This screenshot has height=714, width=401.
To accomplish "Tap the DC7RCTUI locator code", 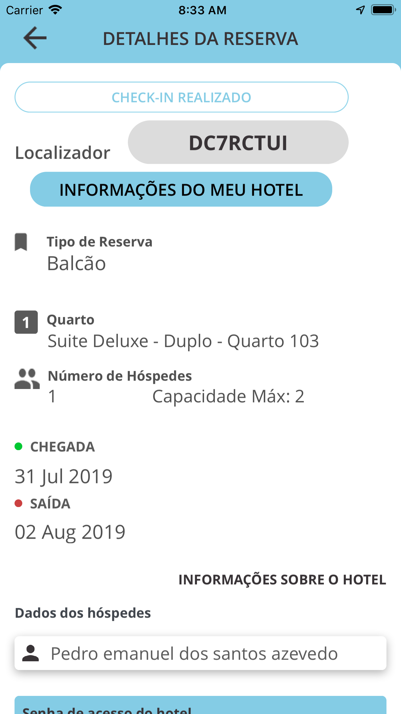I will (x=238, y=143).
